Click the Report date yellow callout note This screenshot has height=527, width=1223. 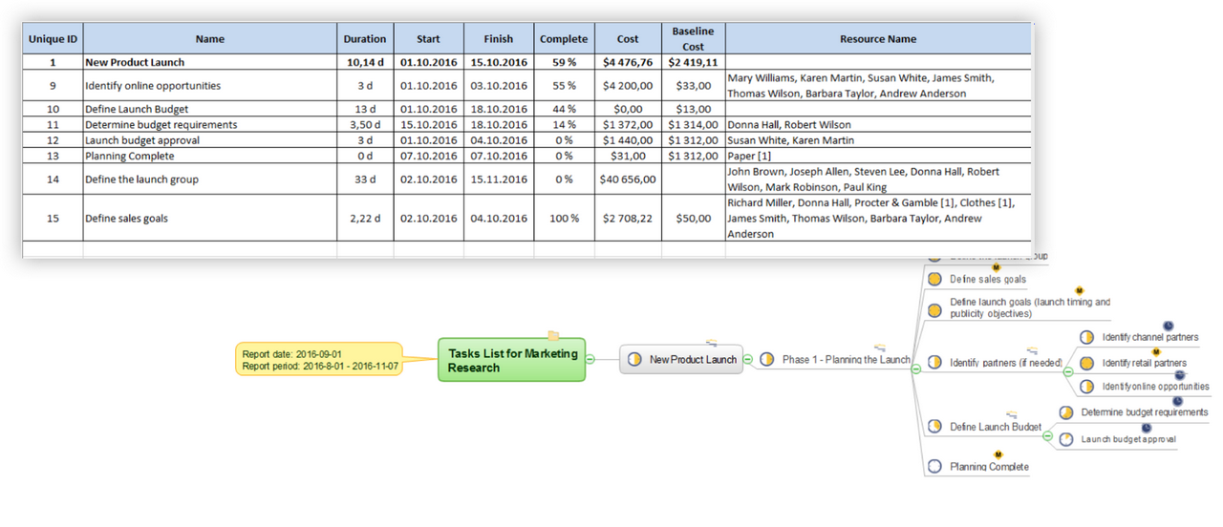pyautogui.click(x=318, y=360)
